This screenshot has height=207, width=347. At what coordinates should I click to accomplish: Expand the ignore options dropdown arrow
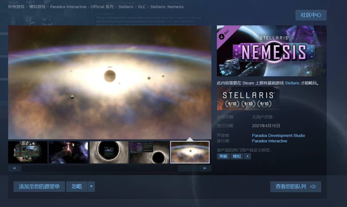click(x=91, y=187)
